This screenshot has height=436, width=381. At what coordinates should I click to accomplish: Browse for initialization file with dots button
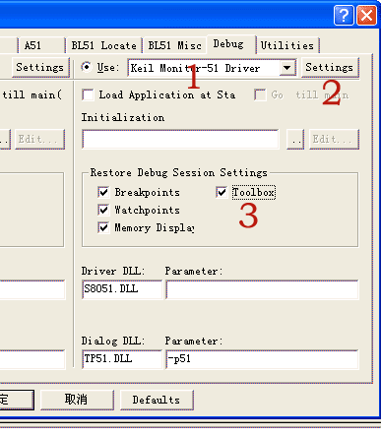(295, 139)
